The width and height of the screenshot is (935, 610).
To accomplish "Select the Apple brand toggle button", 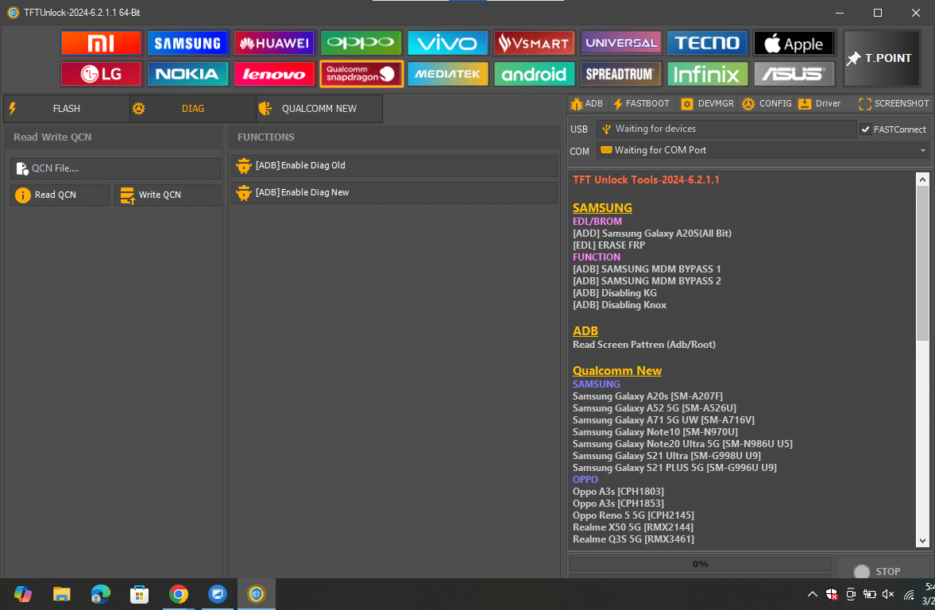I will tap(794, 42).
